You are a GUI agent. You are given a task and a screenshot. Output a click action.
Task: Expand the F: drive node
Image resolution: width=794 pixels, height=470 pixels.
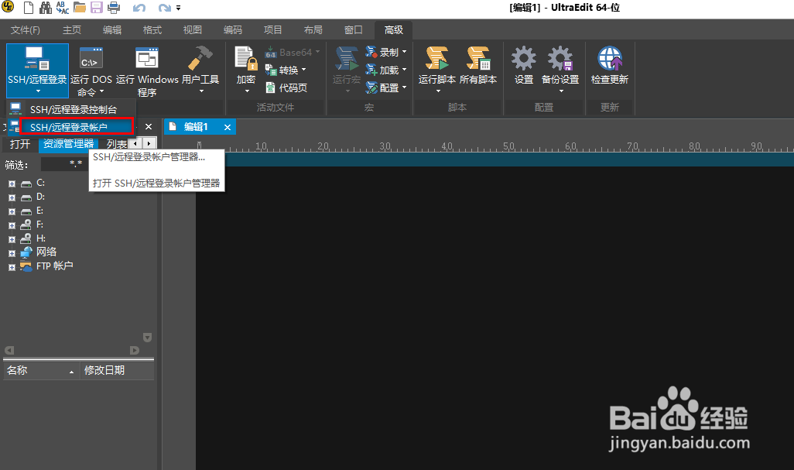12,225
